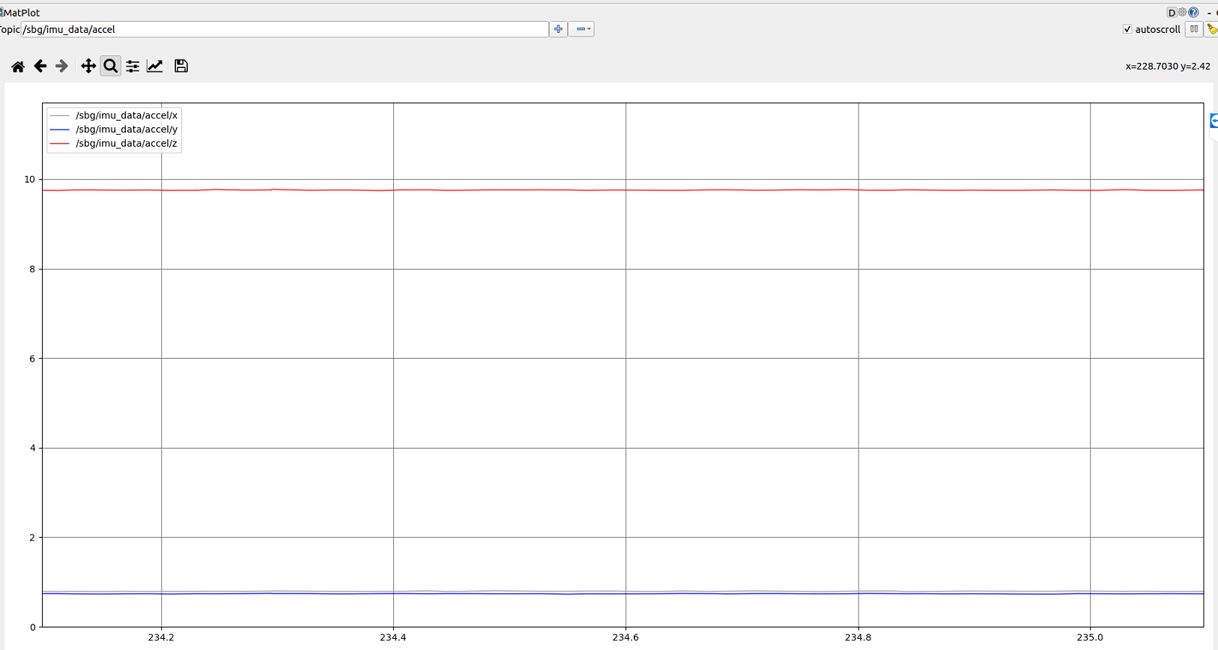The height and width of the screenshot is (650, 1218).
Task: Save the figure with floppy icon
Action: (181, 67)
